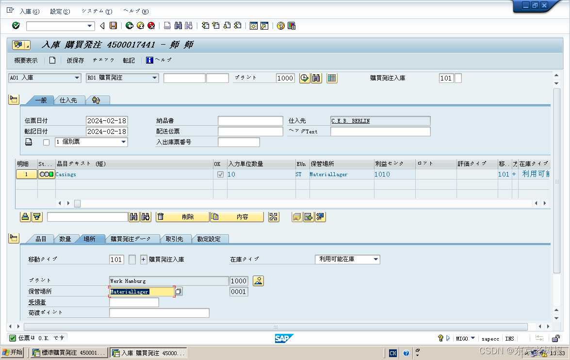Click the filter funnel icon in item toolbar

pyautogui.click(x=37, y=217)
